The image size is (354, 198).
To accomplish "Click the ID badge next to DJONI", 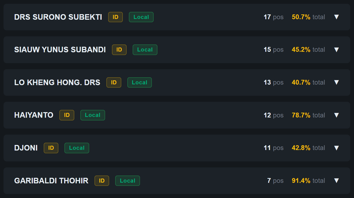I will (51, 148).
